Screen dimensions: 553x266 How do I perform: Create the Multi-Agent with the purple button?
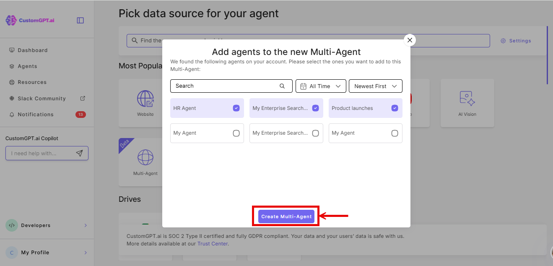click(x=286, y=216)
